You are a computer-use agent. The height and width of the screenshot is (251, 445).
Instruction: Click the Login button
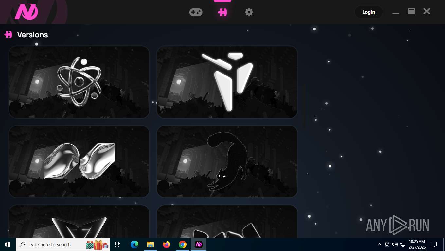click(368, 12)
